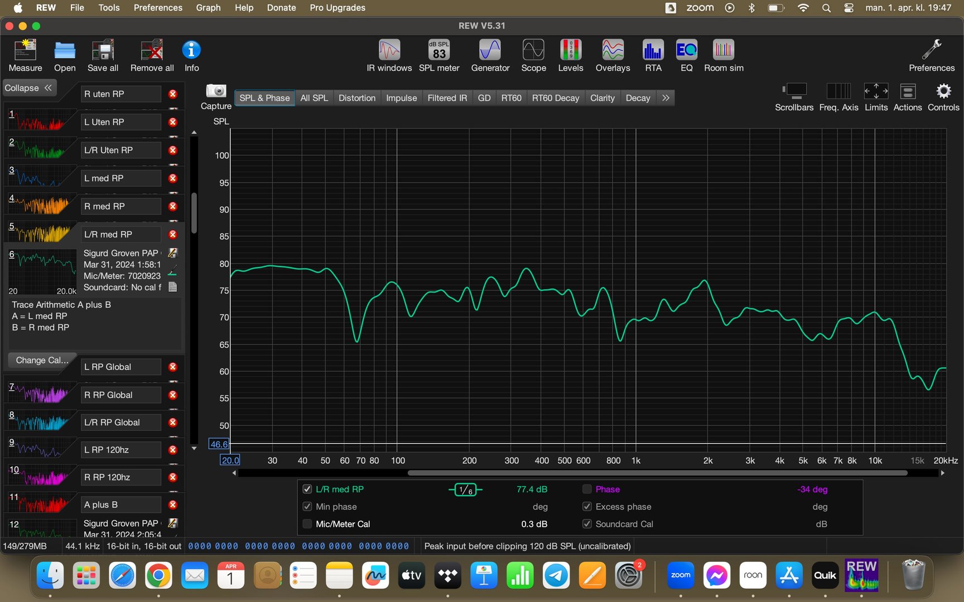Enable the Mic/Meter Cal checkbox

(x=307, y=524)
